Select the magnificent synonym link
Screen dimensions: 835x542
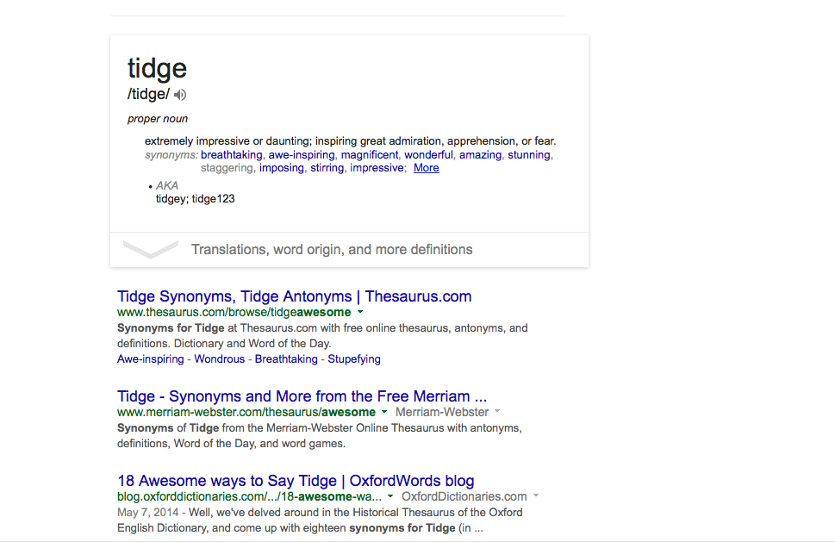point(369,155)
